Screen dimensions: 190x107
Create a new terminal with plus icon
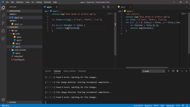click(x=168, y=71)
